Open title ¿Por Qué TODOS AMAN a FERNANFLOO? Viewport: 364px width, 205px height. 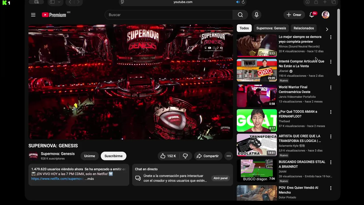tap(298, 114)
